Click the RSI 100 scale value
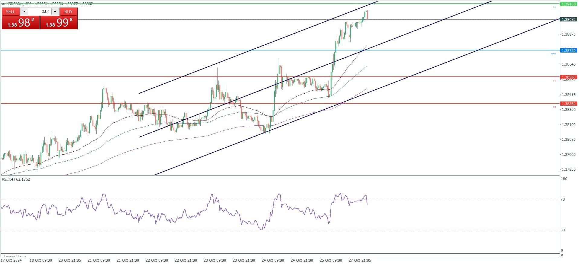This screenshot has height=264, width=579. click(x=564, y=179)
